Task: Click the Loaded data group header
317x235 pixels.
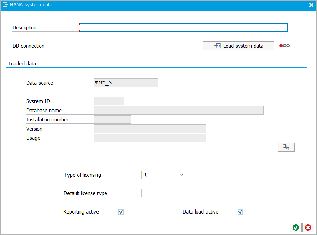Action: (x=22, y=64)
